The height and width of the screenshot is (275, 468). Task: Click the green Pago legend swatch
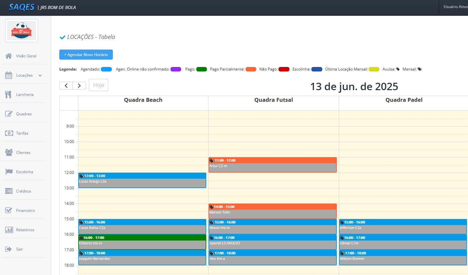coord(201,69)
